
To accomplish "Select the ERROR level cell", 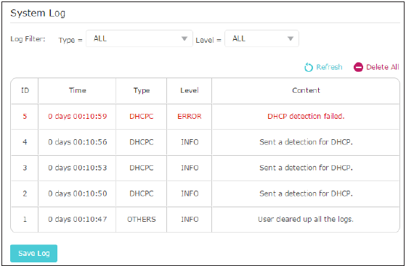I will pyautogui.click(x=190, y=116).
